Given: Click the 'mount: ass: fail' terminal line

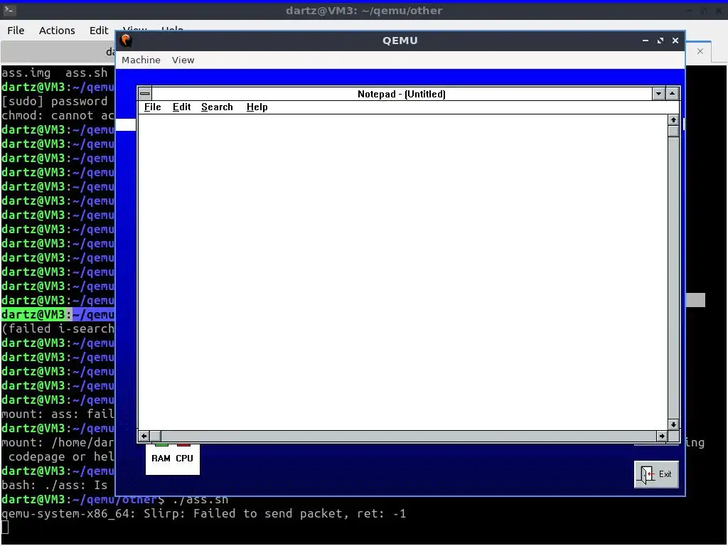Looking at the screenshot, I should coord(58,414).
